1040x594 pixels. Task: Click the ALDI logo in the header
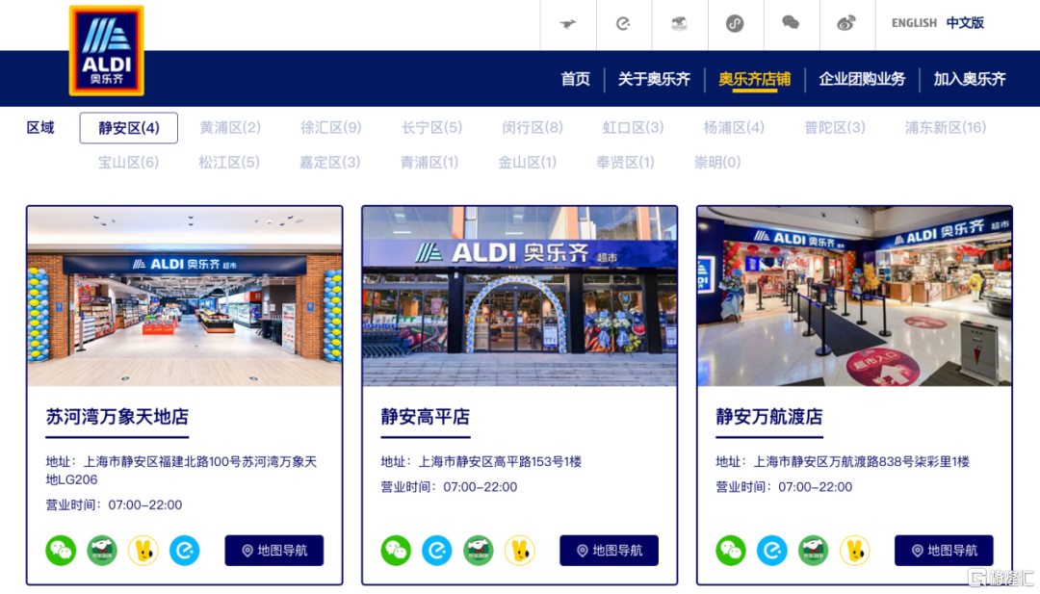click(106, 50)
